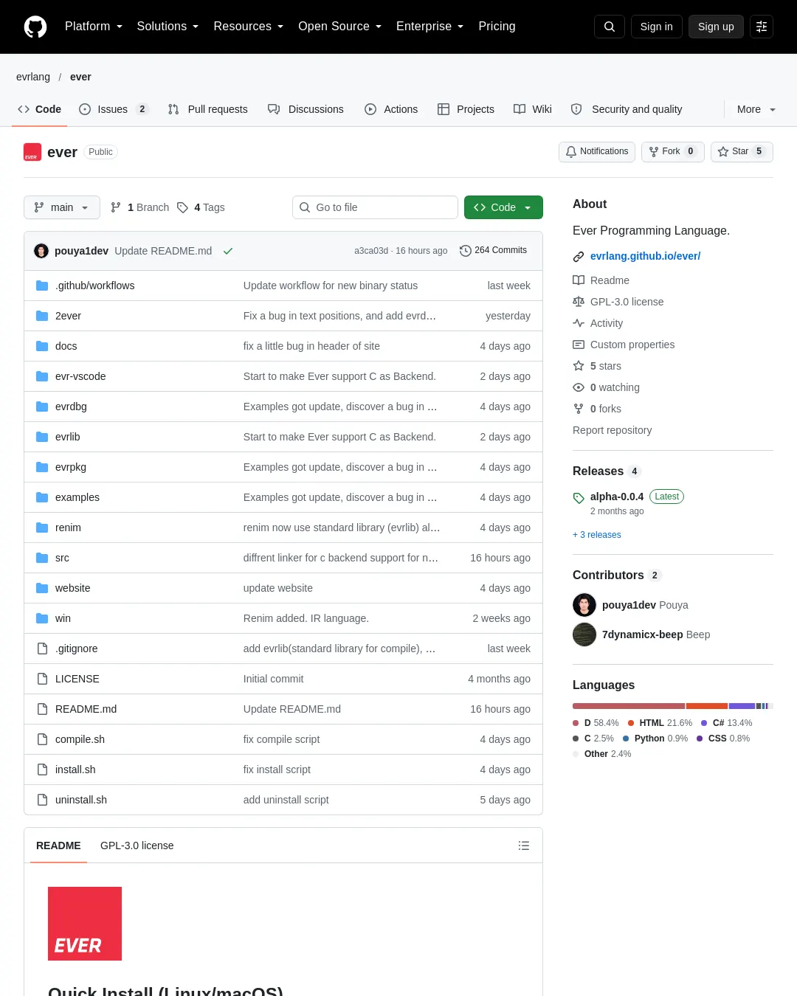Image resolution: width=797 pixels, height=996 pixels.
Task: Click file icon beside compile.sh
Action: [x=42, y=739]
